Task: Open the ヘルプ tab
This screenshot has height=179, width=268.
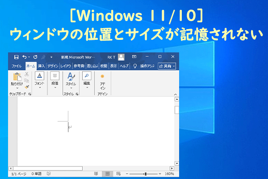Action: pos(124,66)
